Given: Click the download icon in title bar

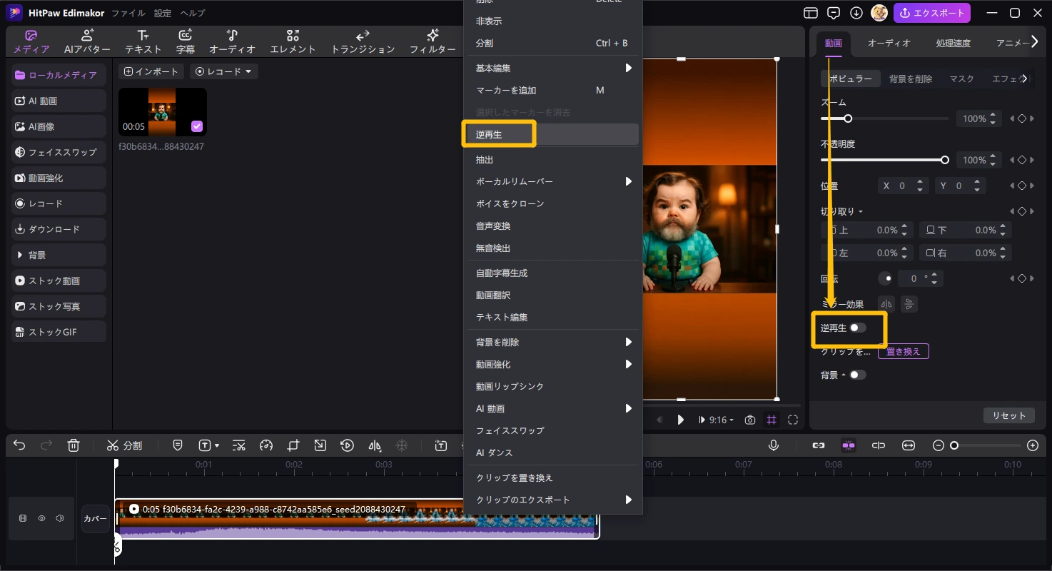Looking at the screenshot, I should click(856, 13).
